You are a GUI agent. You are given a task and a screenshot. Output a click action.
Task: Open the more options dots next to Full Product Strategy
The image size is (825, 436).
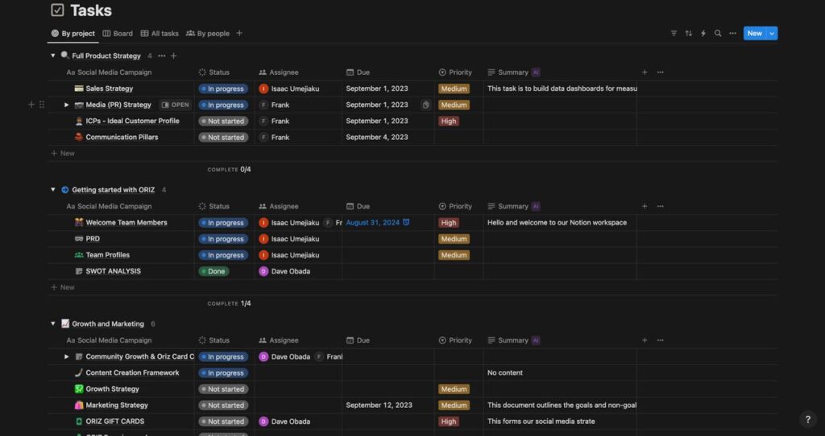161,56
